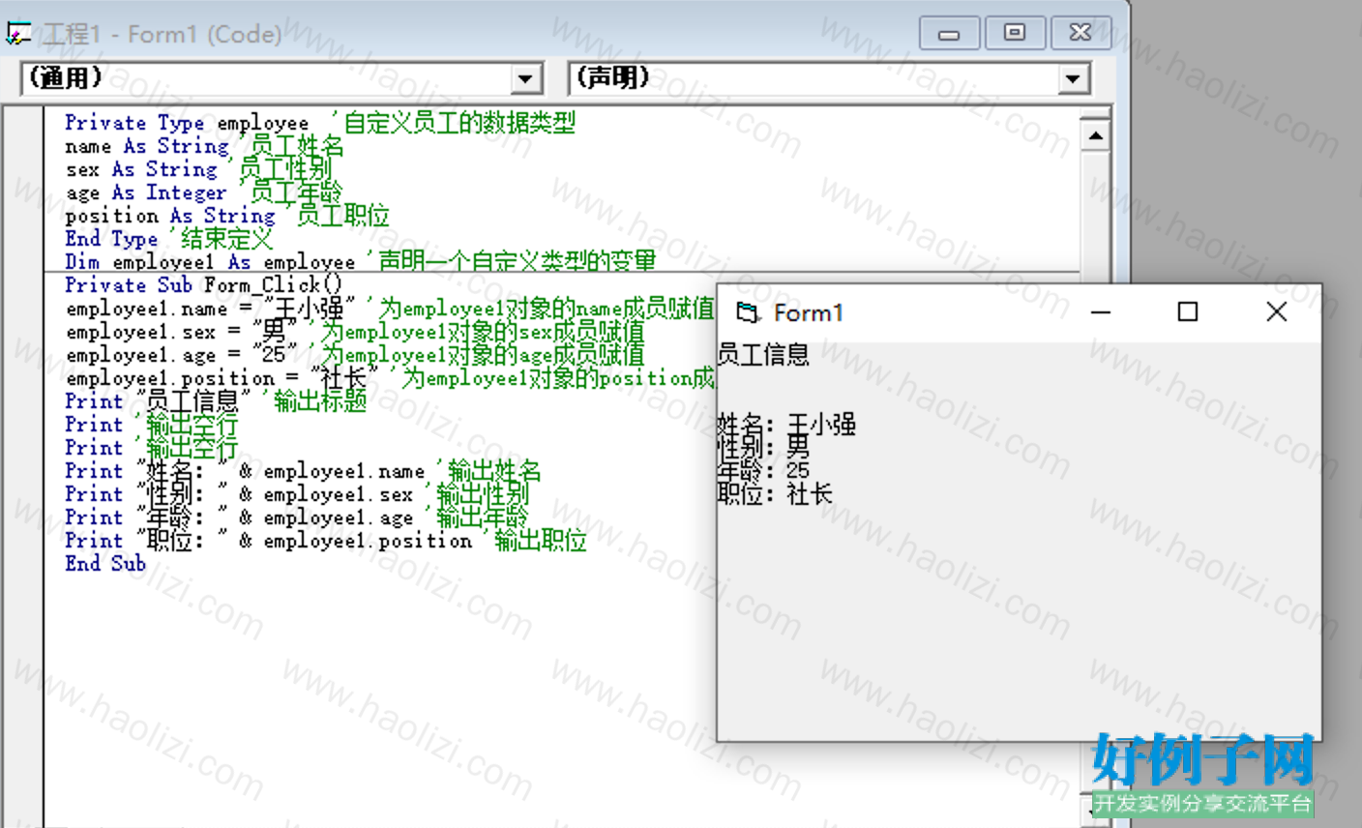This screenshot has height=828, width=1362.
Task: Click the Print "性别:" code line
Action: (x=297, y=494)
